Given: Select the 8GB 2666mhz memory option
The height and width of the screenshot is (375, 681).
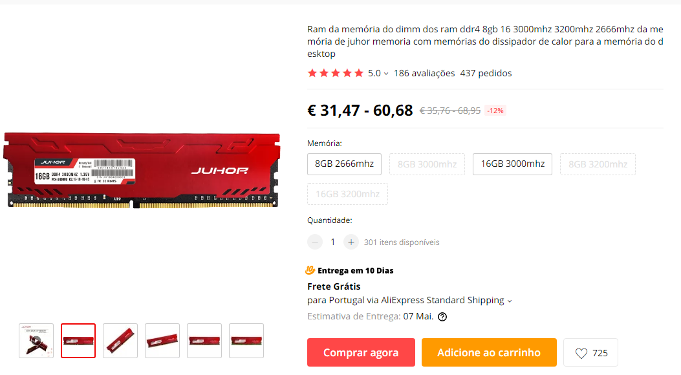Looking at the screenshot, I should coord(345,164).
